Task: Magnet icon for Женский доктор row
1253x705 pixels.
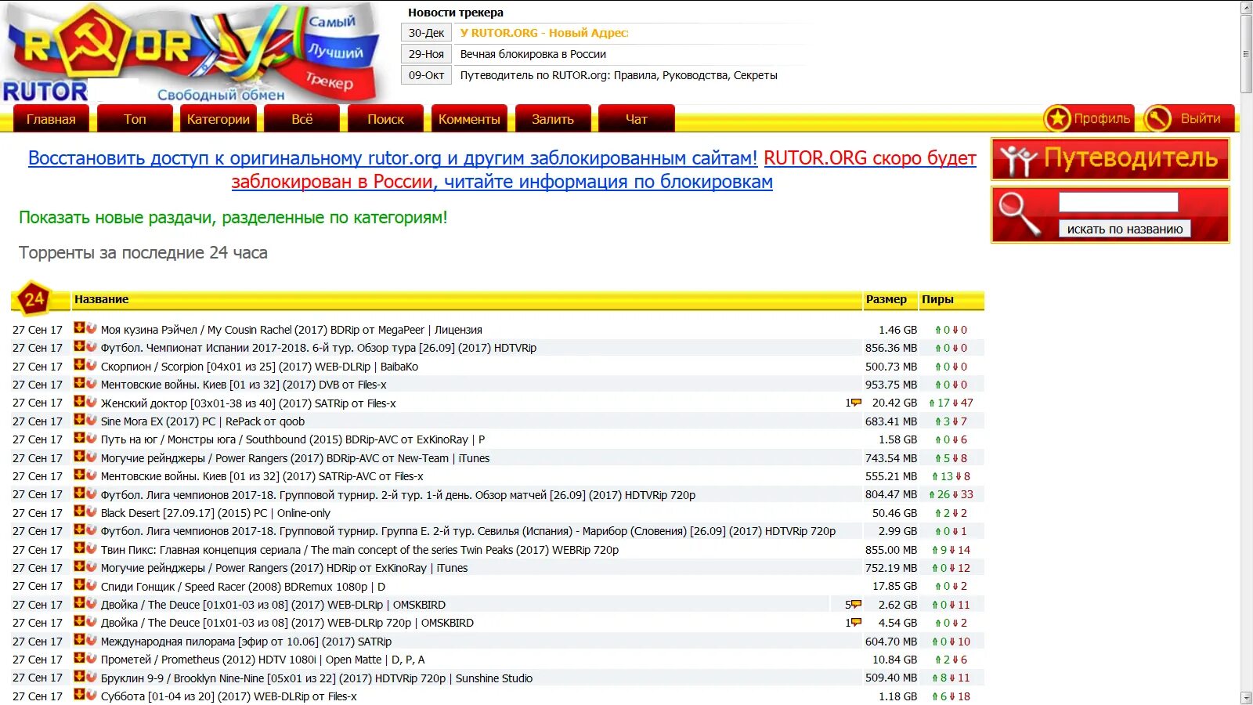Action: click(x=92, y=402)
